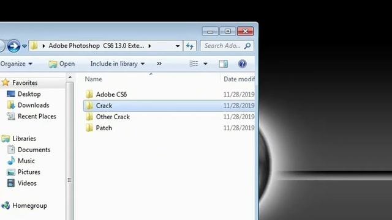The image size is (392, 220).
Task: Click the Desktop monitor icon
Action: [11, 94]
